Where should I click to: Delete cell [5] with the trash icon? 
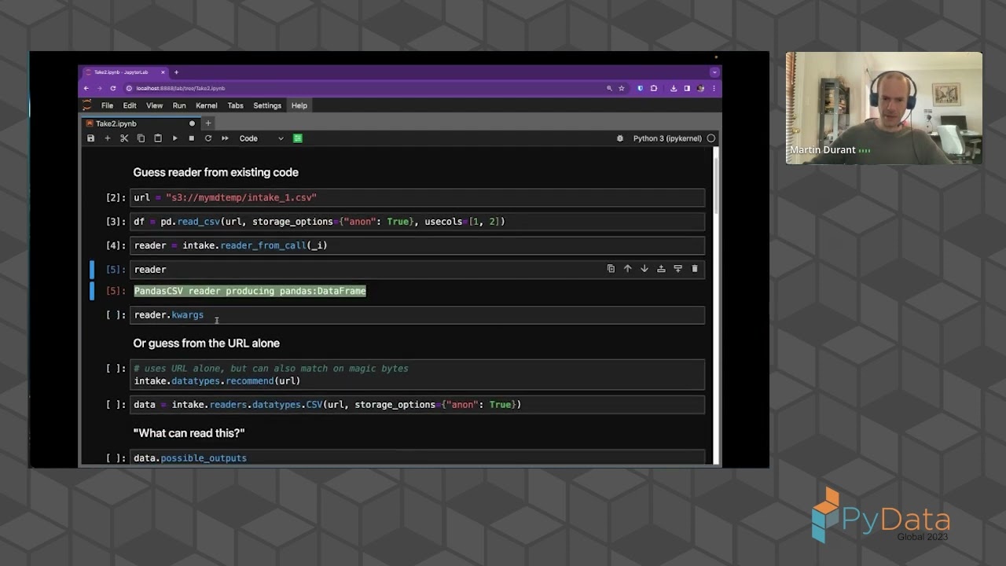tap(695, 269)
